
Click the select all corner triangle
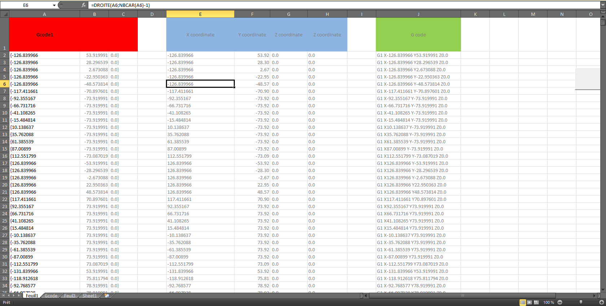click(x=5, y=14)
